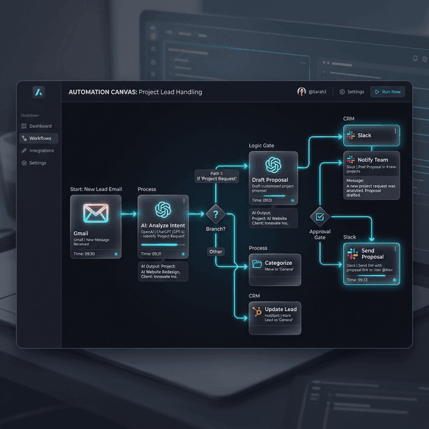Click the @SarahJ username
The height and width of the screenshot is (429, 429).
[317, 92]
